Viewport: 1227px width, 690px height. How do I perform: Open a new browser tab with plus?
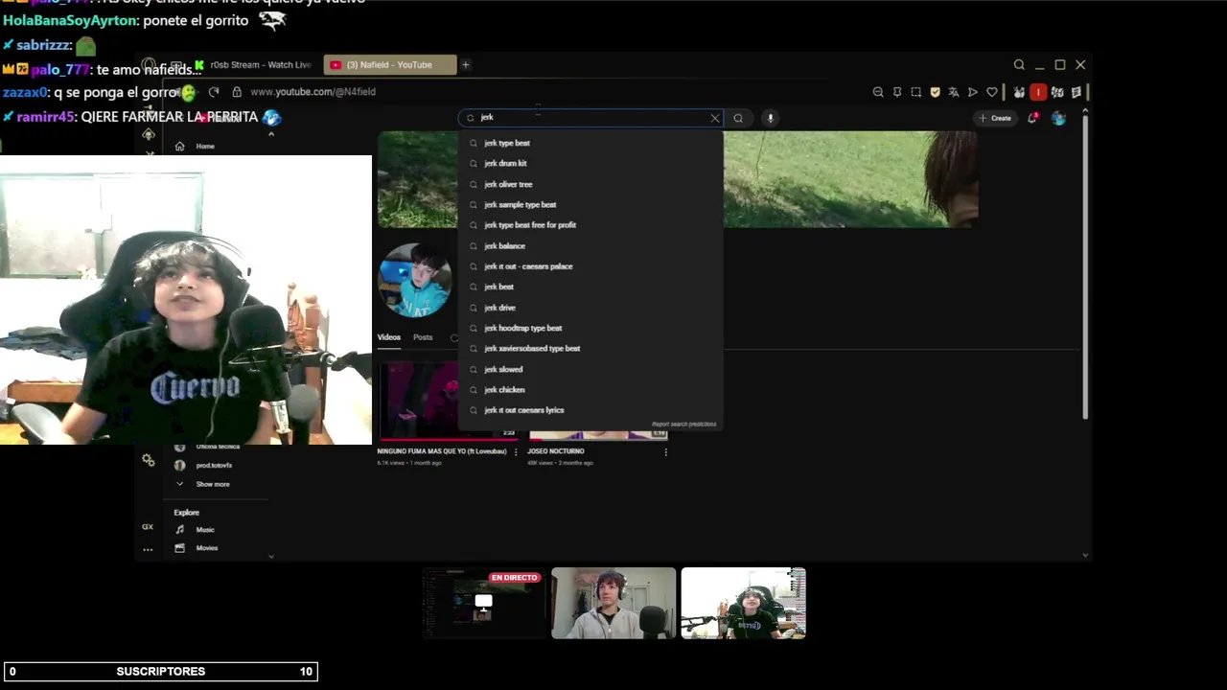pyautogui.click(x=465, y=65)
